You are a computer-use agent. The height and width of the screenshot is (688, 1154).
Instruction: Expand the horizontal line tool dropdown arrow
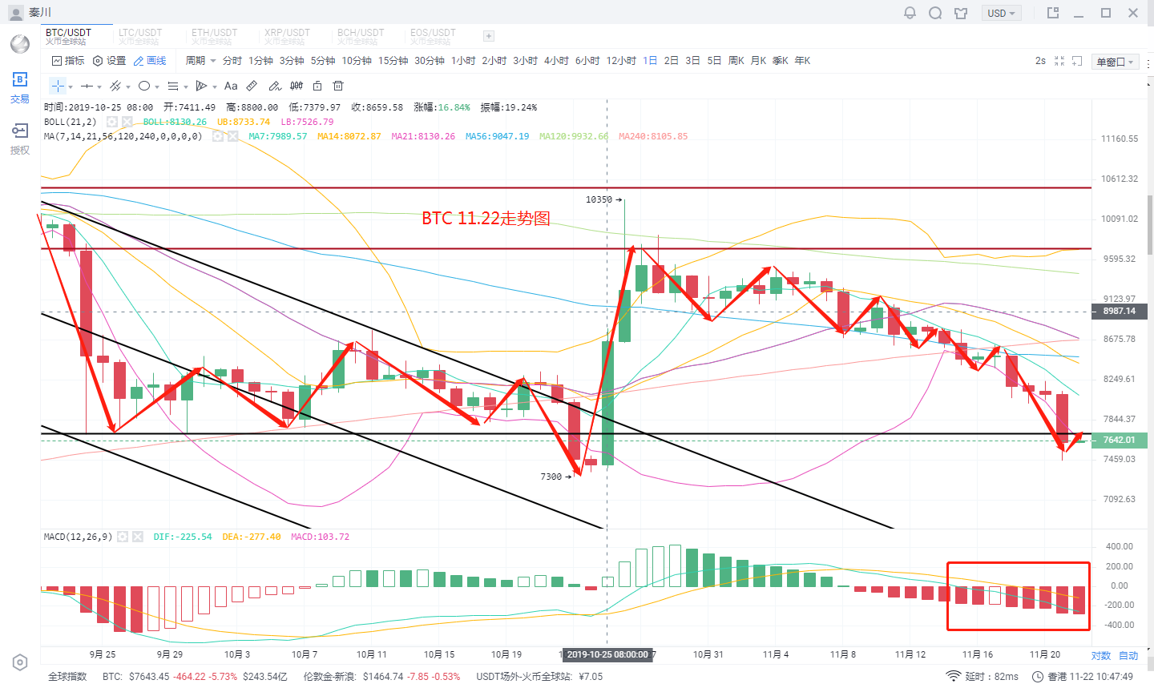coord(99,87)
